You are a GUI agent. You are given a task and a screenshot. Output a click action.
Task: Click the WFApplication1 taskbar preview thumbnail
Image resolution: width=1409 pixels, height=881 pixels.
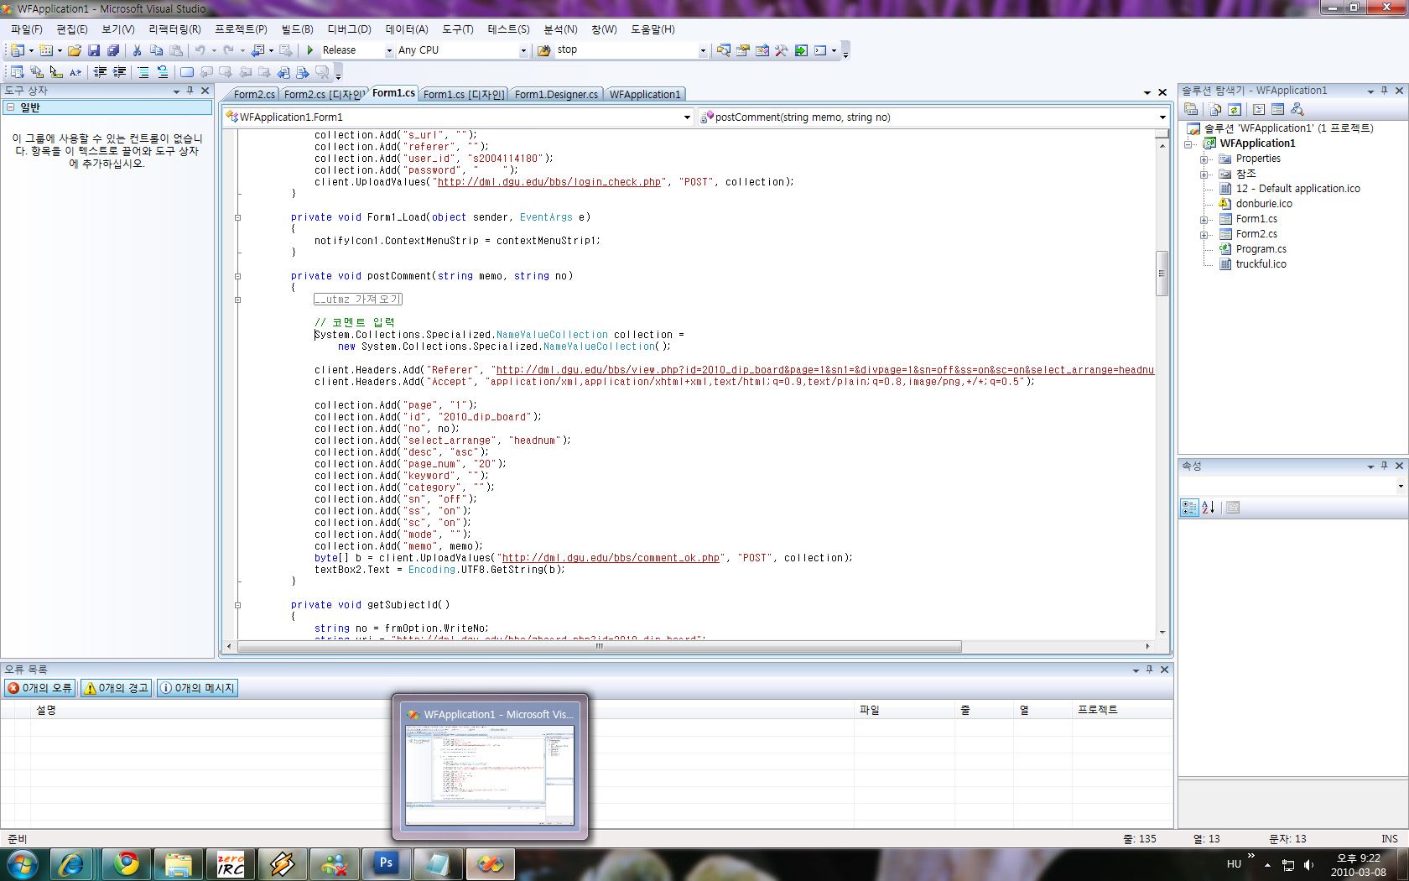490,768
